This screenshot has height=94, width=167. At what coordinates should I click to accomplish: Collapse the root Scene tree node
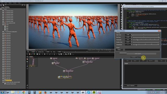point(1,9)
